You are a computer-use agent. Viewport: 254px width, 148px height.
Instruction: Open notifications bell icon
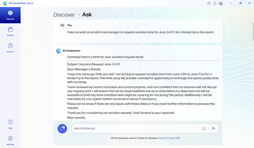click(215, 3)
